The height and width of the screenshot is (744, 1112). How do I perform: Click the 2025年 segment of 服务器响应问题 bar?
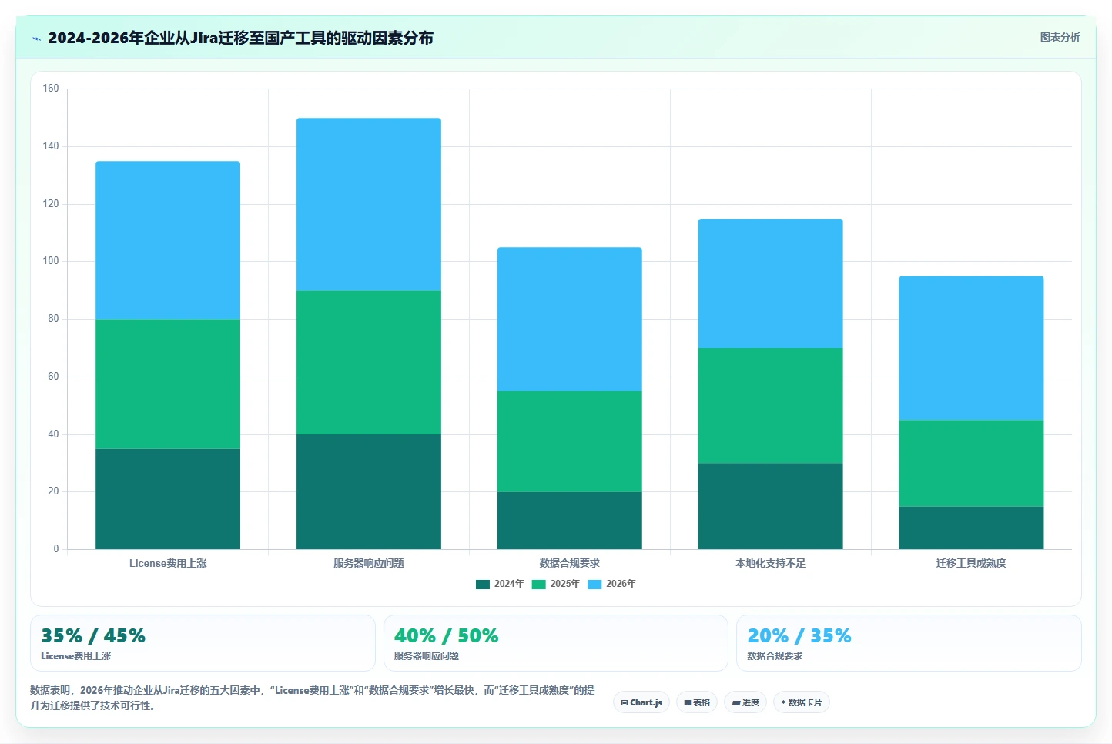coord(369,363)
